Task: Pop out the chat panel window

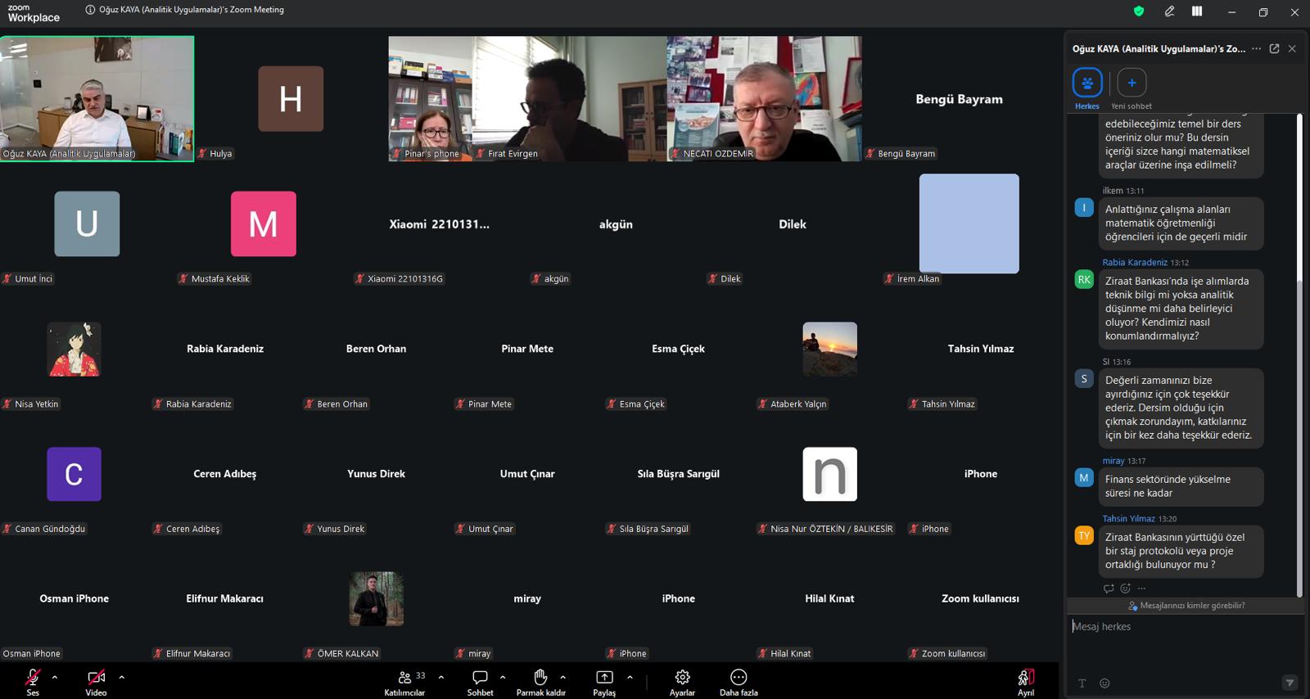Action: pos(1274,48)
